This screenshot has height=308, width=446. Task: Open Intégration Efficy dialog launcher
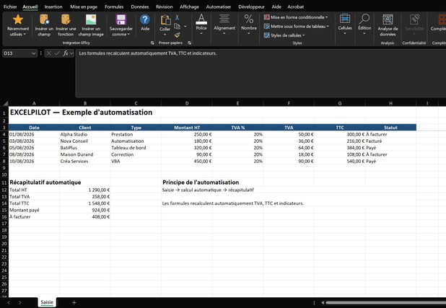[152, 43]
